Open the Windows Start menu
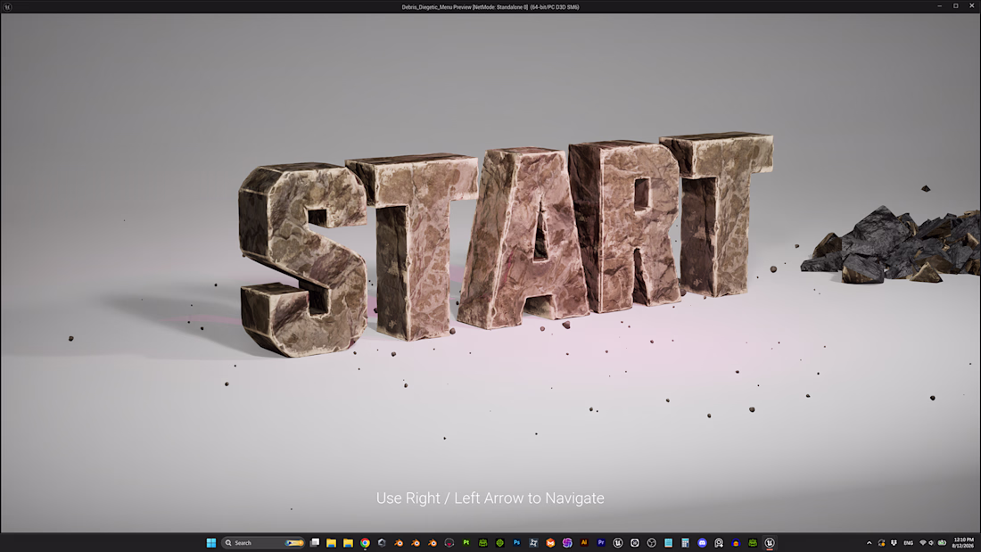981x552 pixels. (210, 542)
